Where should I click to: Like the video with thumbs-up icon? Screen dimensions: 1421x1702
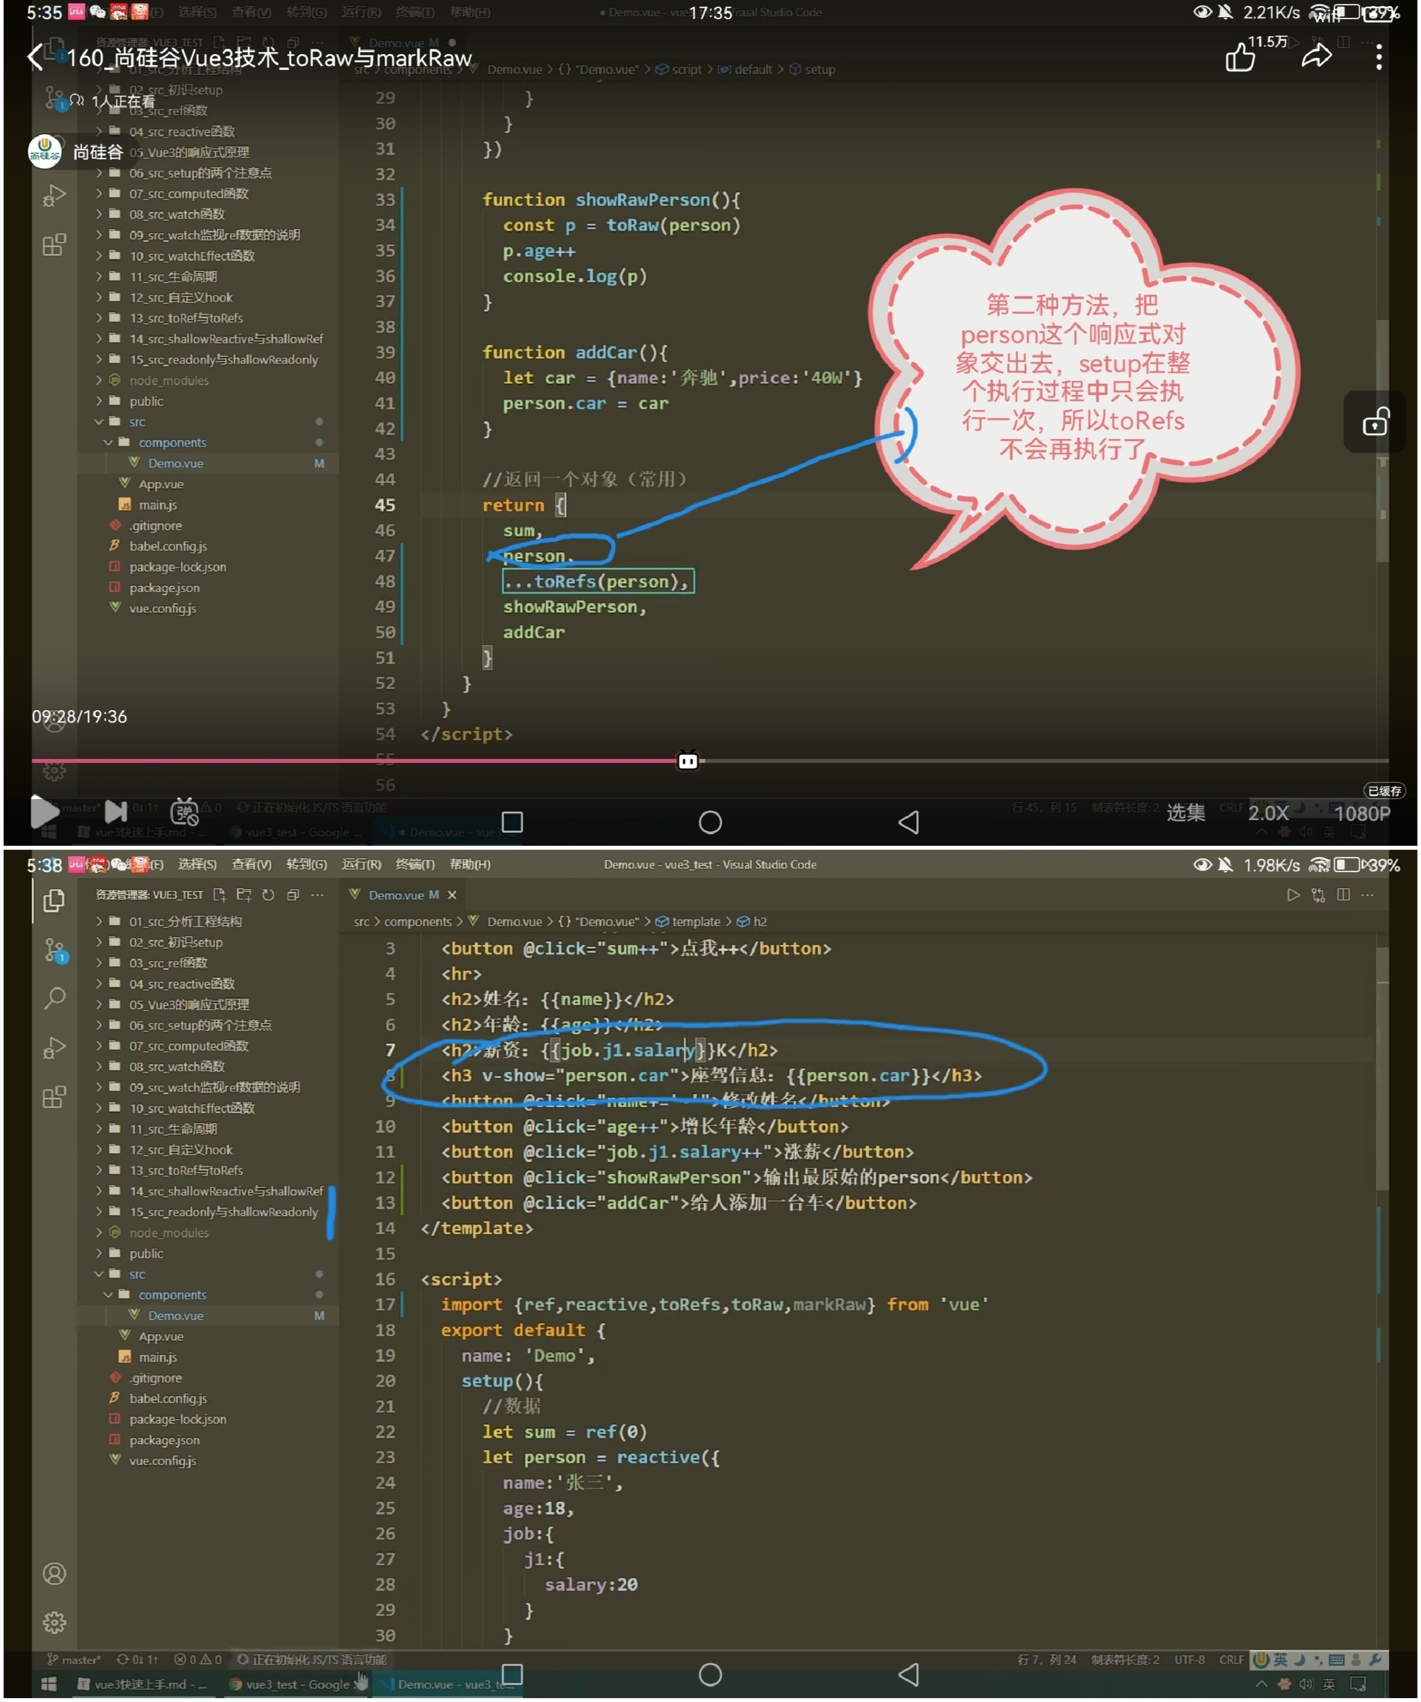tap(1240, 57)
